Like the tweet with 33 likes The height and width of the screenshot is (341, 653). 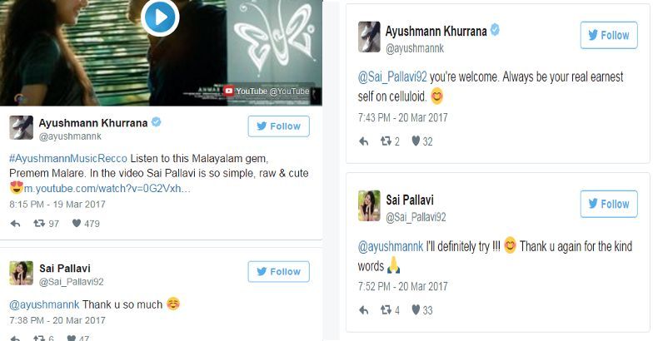tap(416, 310)
